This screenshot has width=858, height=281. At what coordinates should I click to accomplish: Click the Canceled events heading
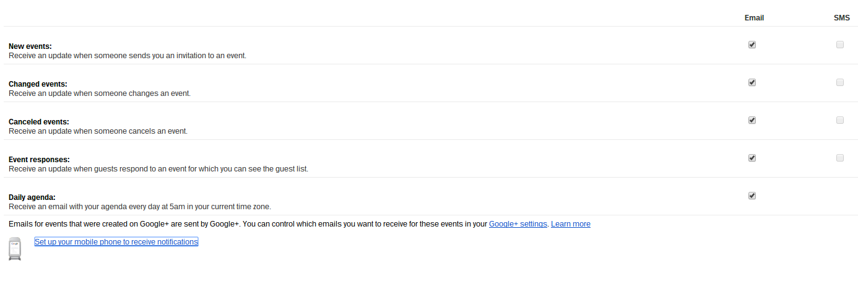click(x=39, y=122)
